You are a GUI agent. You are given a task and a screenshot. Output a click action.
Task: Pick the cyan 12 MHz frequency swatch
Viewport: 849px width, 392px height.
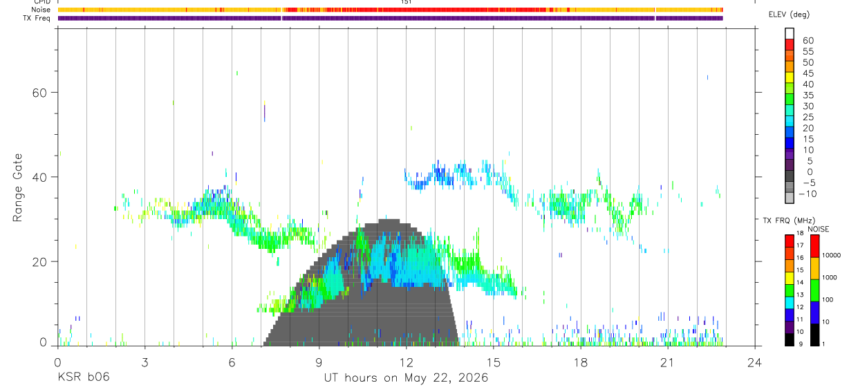790,302
